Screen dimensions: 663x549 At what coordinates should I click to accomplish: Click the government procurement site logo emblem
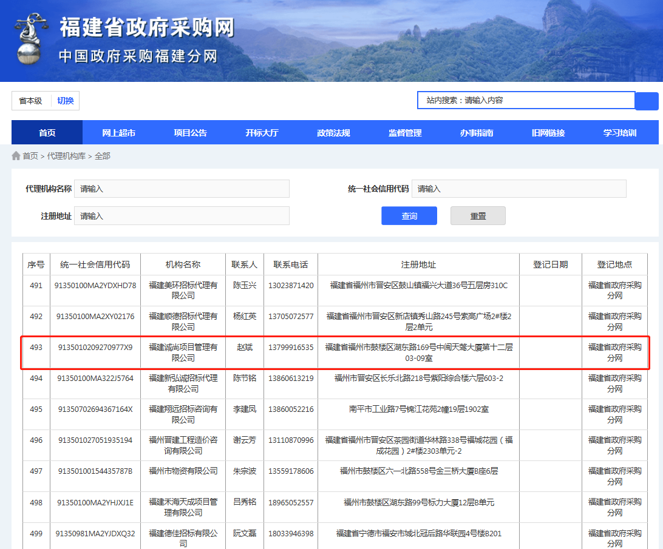click(30, 39)
